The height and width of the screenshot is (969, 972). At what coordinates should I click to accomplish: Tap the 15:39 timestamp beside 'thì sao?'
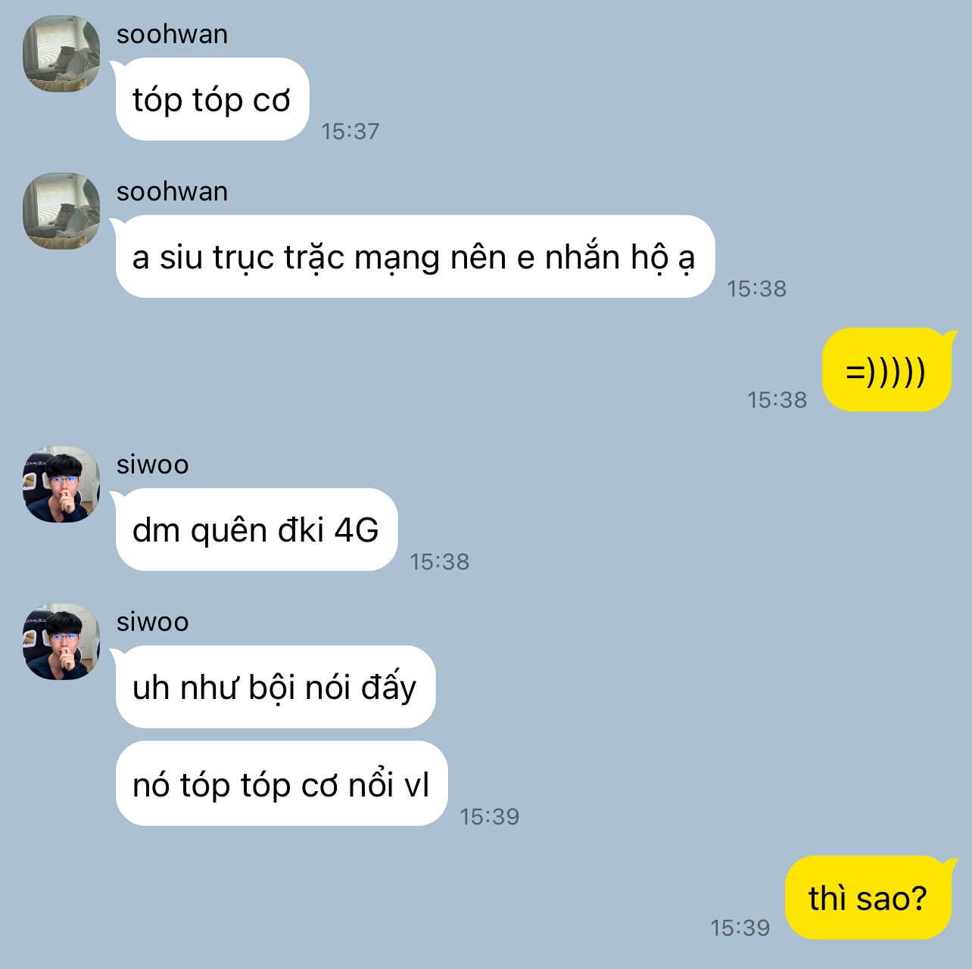click(740, 927)
